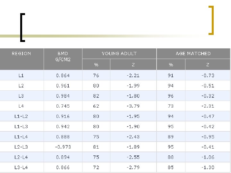Viewport: 231px width, 173px height.
Task: Select the BMD value 0.864
Action: tap(63, 76)
